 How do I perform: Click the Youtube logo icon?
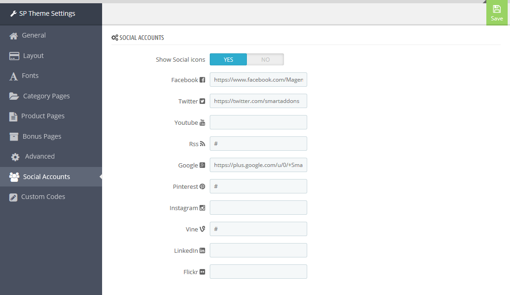[202, 122]
